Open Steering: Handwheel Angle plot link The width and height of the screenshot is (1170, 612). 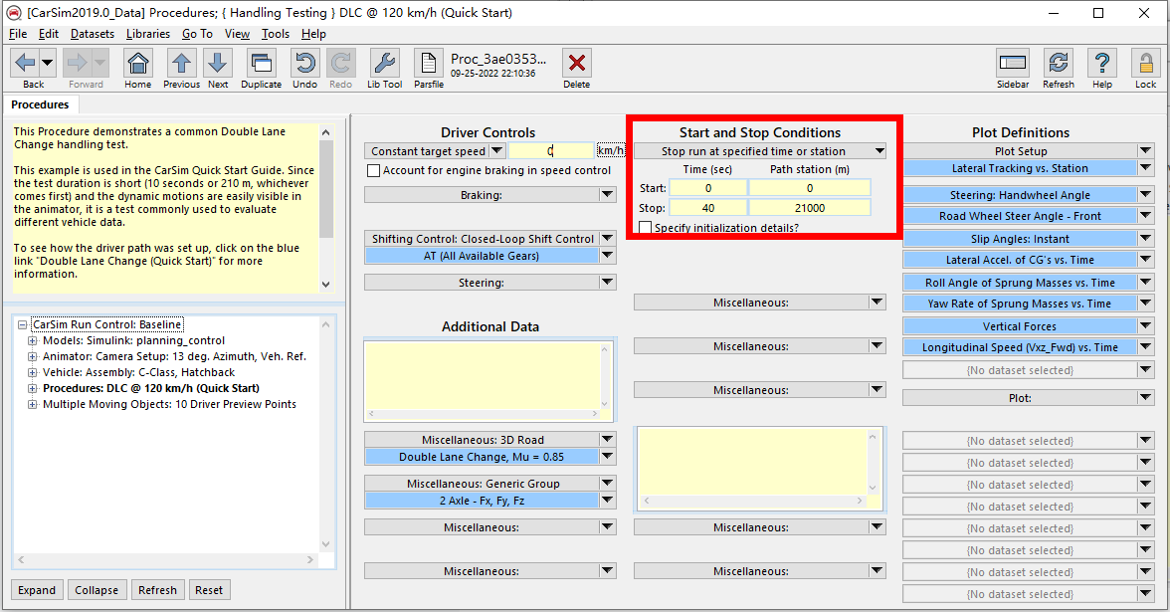[x=1020, y=195]
